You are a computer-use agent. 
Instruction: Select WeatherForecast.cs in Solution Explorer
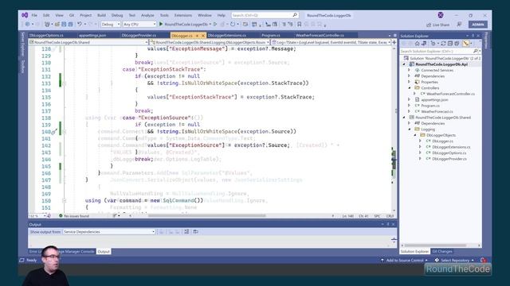(437, 111)
